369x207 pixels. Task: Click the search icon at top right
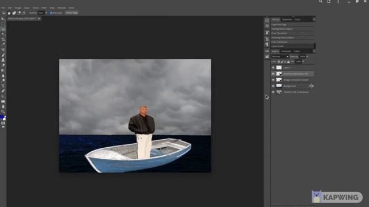pos(321,2)
